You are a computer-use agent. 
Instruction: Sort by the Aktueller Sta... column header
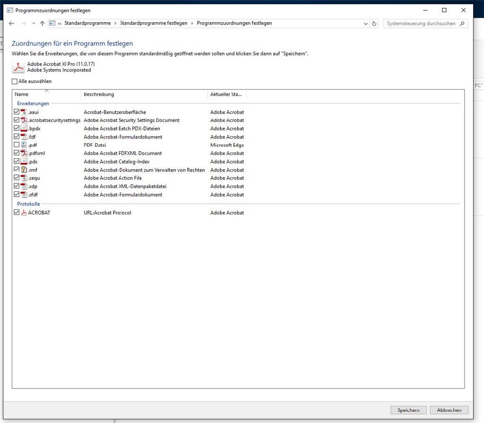(x=227, y=94)
